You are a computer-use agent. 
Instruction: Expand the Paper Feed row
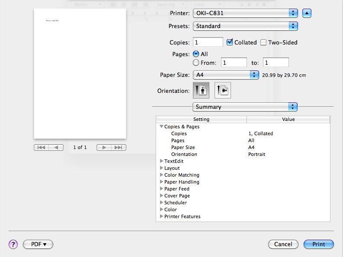161,189
